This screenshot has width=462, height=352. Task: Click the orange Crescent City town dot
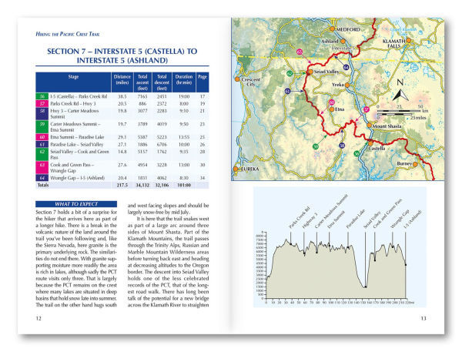(237, 79)
